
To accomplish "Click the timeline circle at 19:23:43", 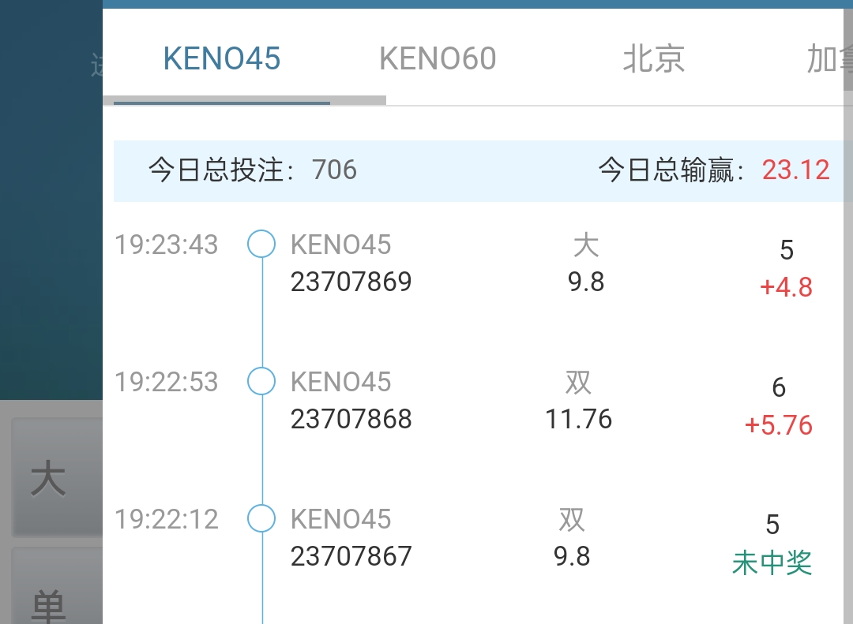I will 261,244.
